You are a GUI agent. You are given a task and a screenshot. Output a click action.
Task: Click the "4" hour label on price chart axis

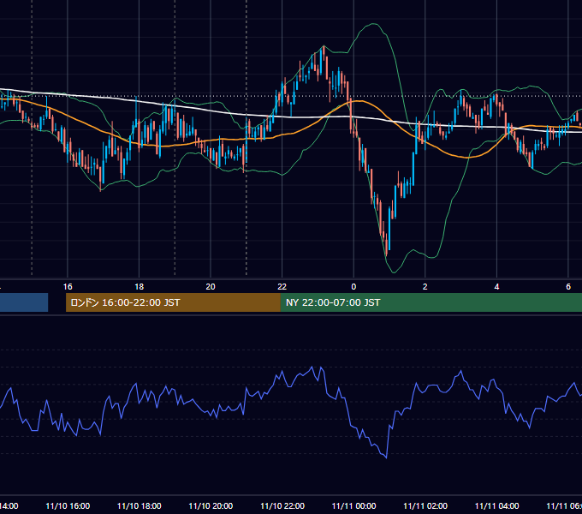(x=496, y=287)
